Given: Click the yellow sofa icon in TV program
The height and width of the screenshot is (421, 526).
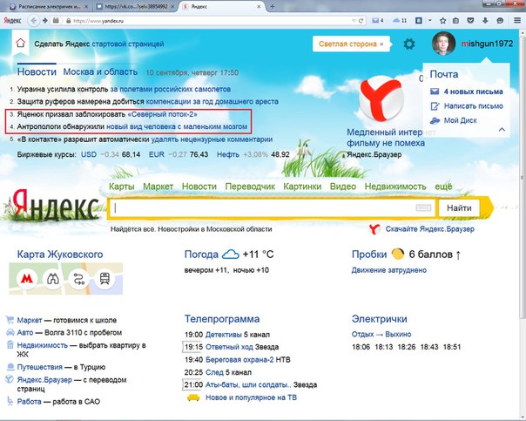Looking at the screenshot, I should point(193,397).
